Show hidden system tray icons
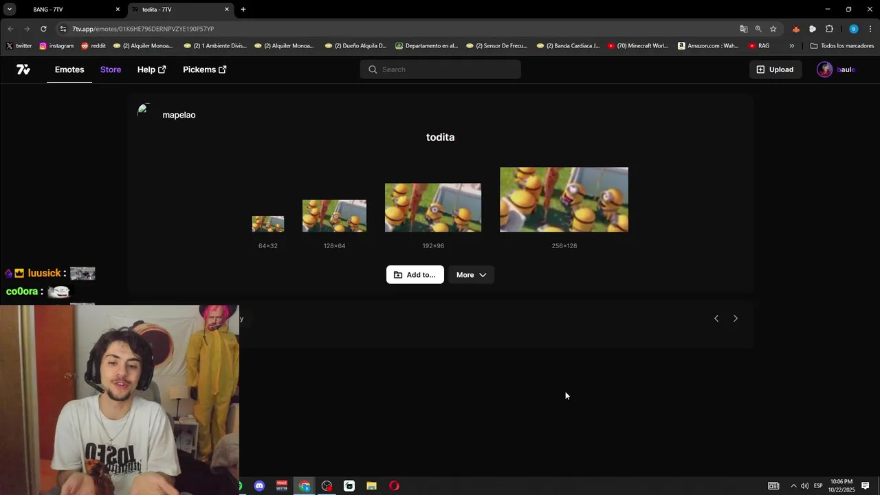 point(793,486)
